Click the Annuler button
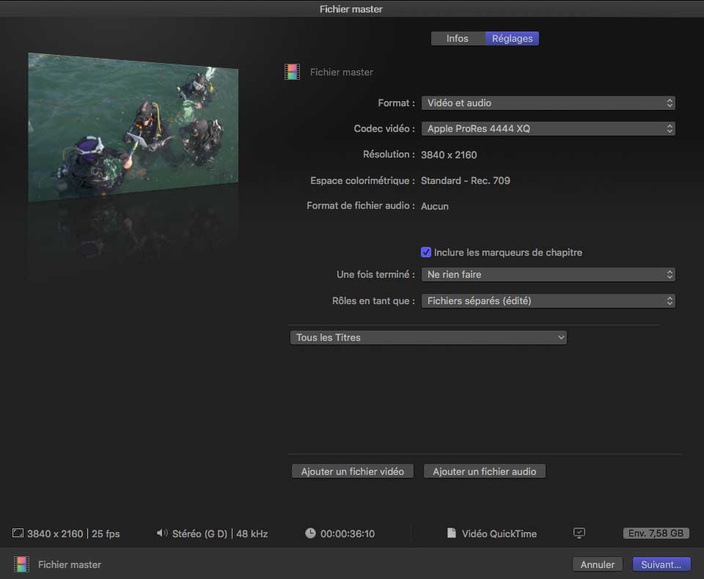 coord(598,564)
